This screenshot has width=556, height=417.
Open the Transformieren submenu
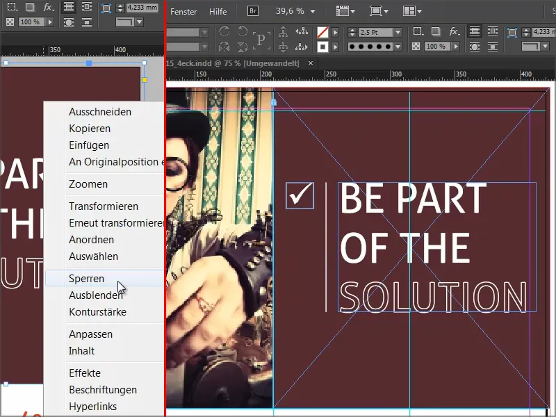coord(105,206)
